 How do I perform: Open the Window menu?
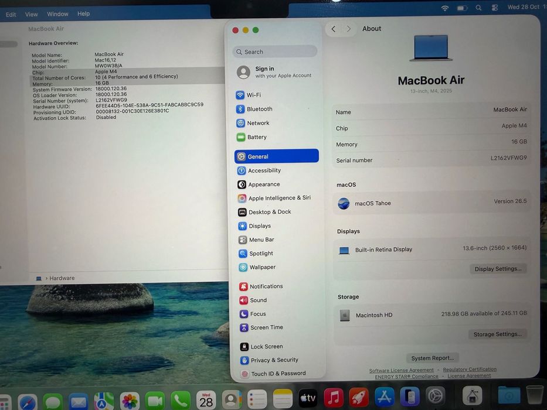pyautogui.click(x=57, y=14)
